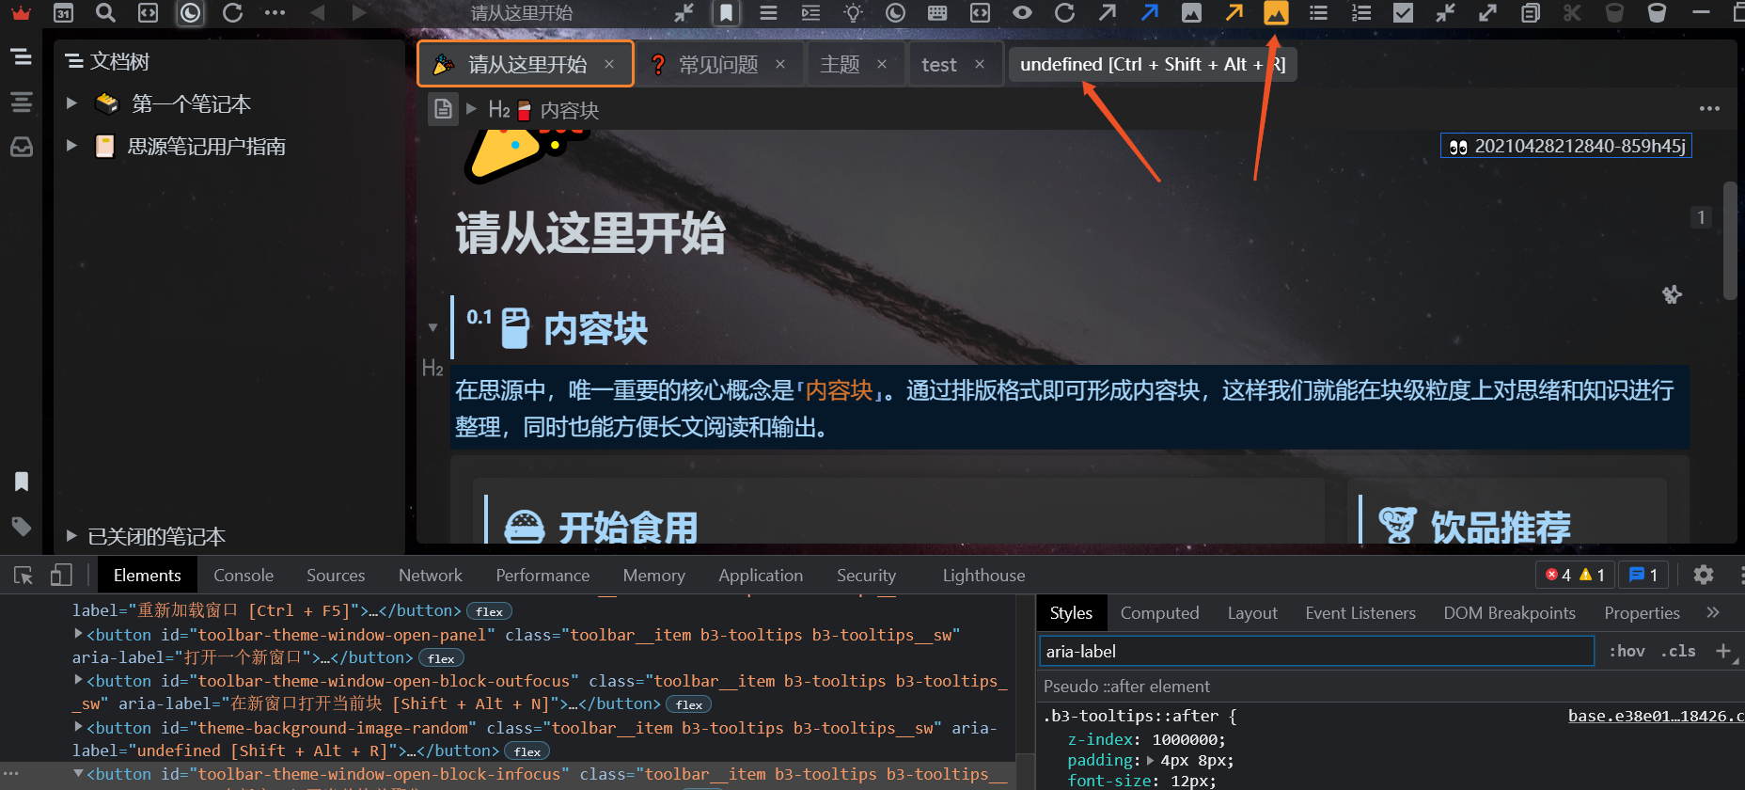Toggle the .cls element classes button
Image resolution: width=1745 pixels, height=790 pixels.
1678,651
